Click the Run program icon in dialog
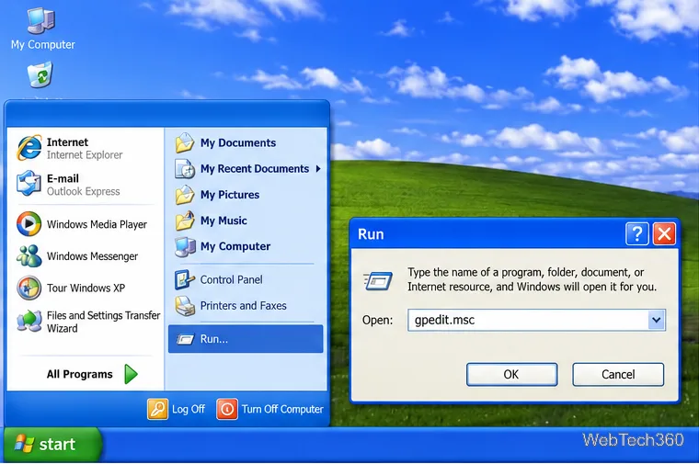The image size is (699, 464). (x=378, y=281)
